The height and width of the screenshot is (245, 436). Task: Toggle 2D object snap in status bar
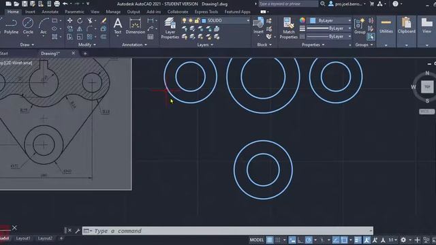344,240
